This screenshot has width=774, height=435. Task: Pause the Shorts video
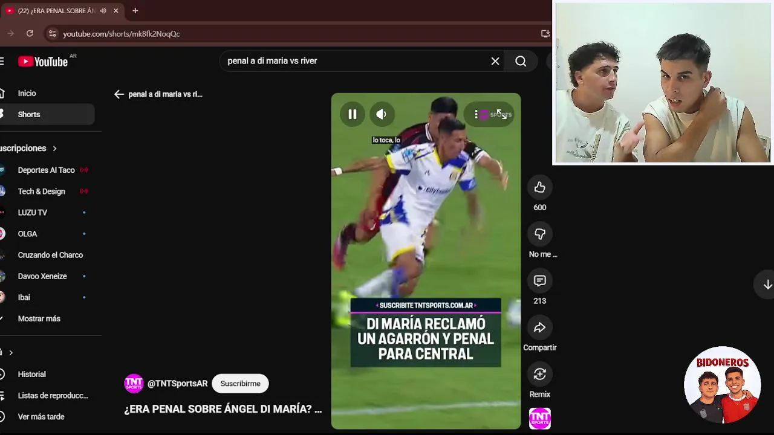(353, 114)
